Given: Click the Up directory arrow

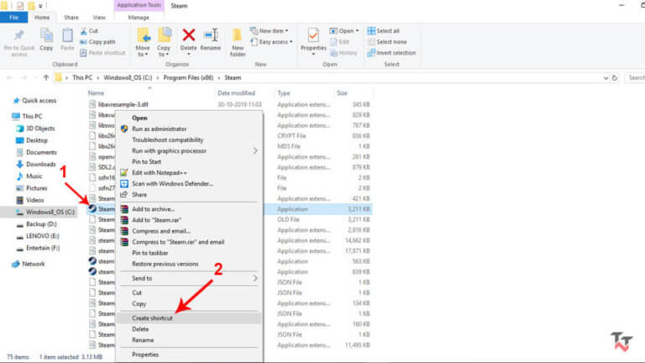Looking at the screenshot, I should [46, 78].
